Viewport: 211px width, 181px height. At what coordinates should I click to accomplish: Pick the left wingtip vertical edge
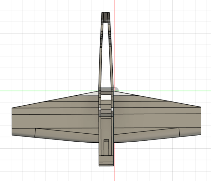coord(12,121)
